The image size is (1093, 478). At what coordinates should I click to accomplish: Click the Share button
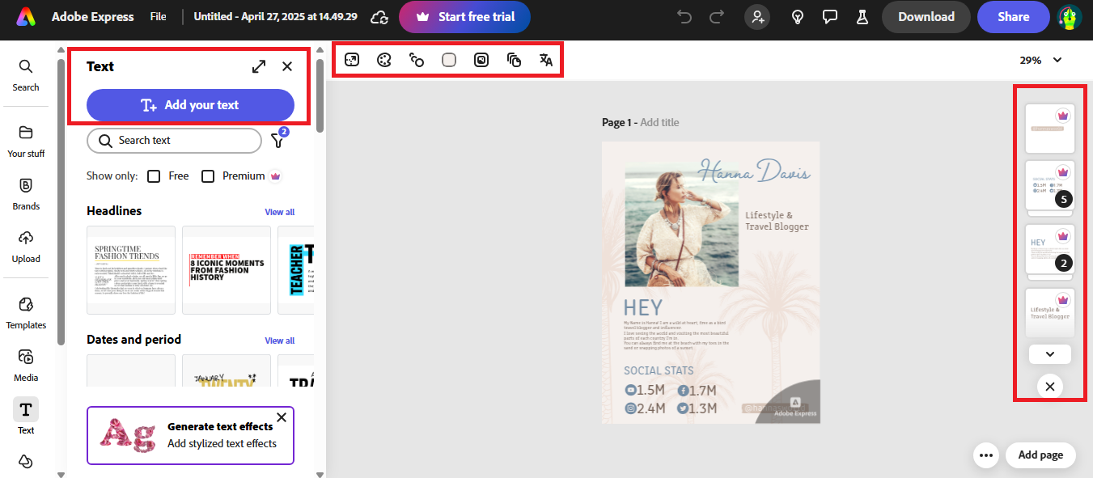(x=1013, y=16)
